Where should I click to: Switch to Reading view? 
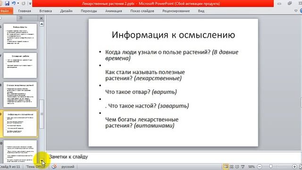click(237, 167)
